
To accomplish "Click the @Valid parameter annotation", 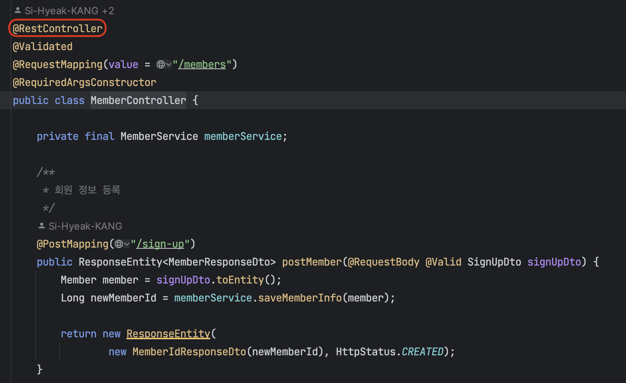I will 444,262.
